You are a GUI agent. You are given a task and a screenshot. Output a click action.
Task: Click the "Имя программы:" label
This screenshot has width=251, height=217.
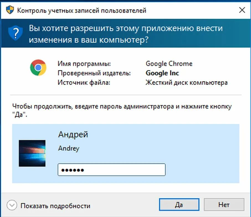[84, 64]
